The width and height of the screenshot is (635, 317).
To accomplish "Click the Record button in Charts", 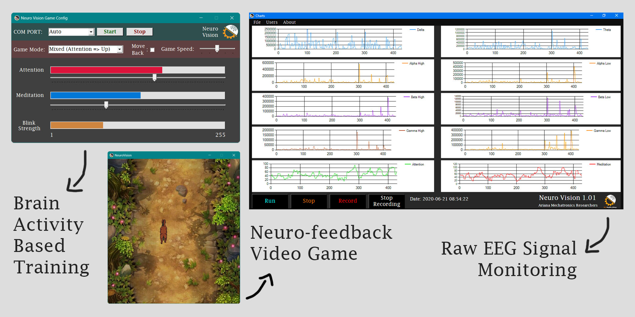I will [x=348, y=201].
